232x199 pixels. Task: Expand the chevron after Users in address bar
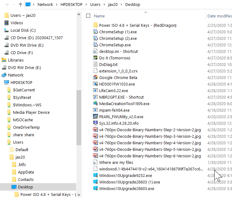tap(104, 5)
